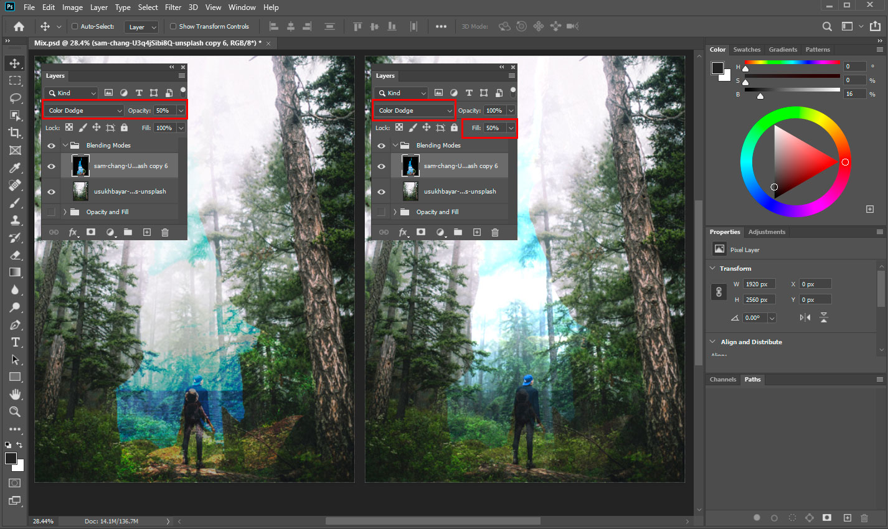Switch to the Swatches tab
This screenshot has height=529, width=888.
pyautogui.click(x=747, y=50)
